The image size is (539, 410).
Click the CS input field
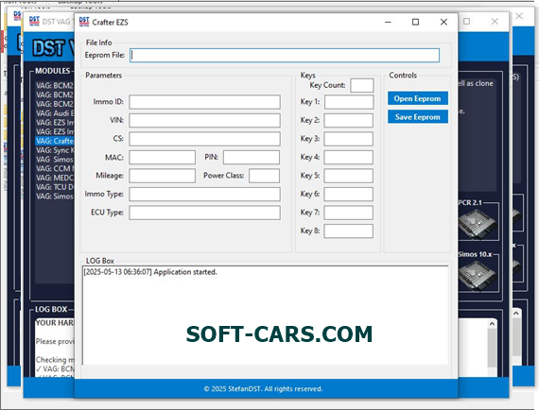(x=204, y=139)
